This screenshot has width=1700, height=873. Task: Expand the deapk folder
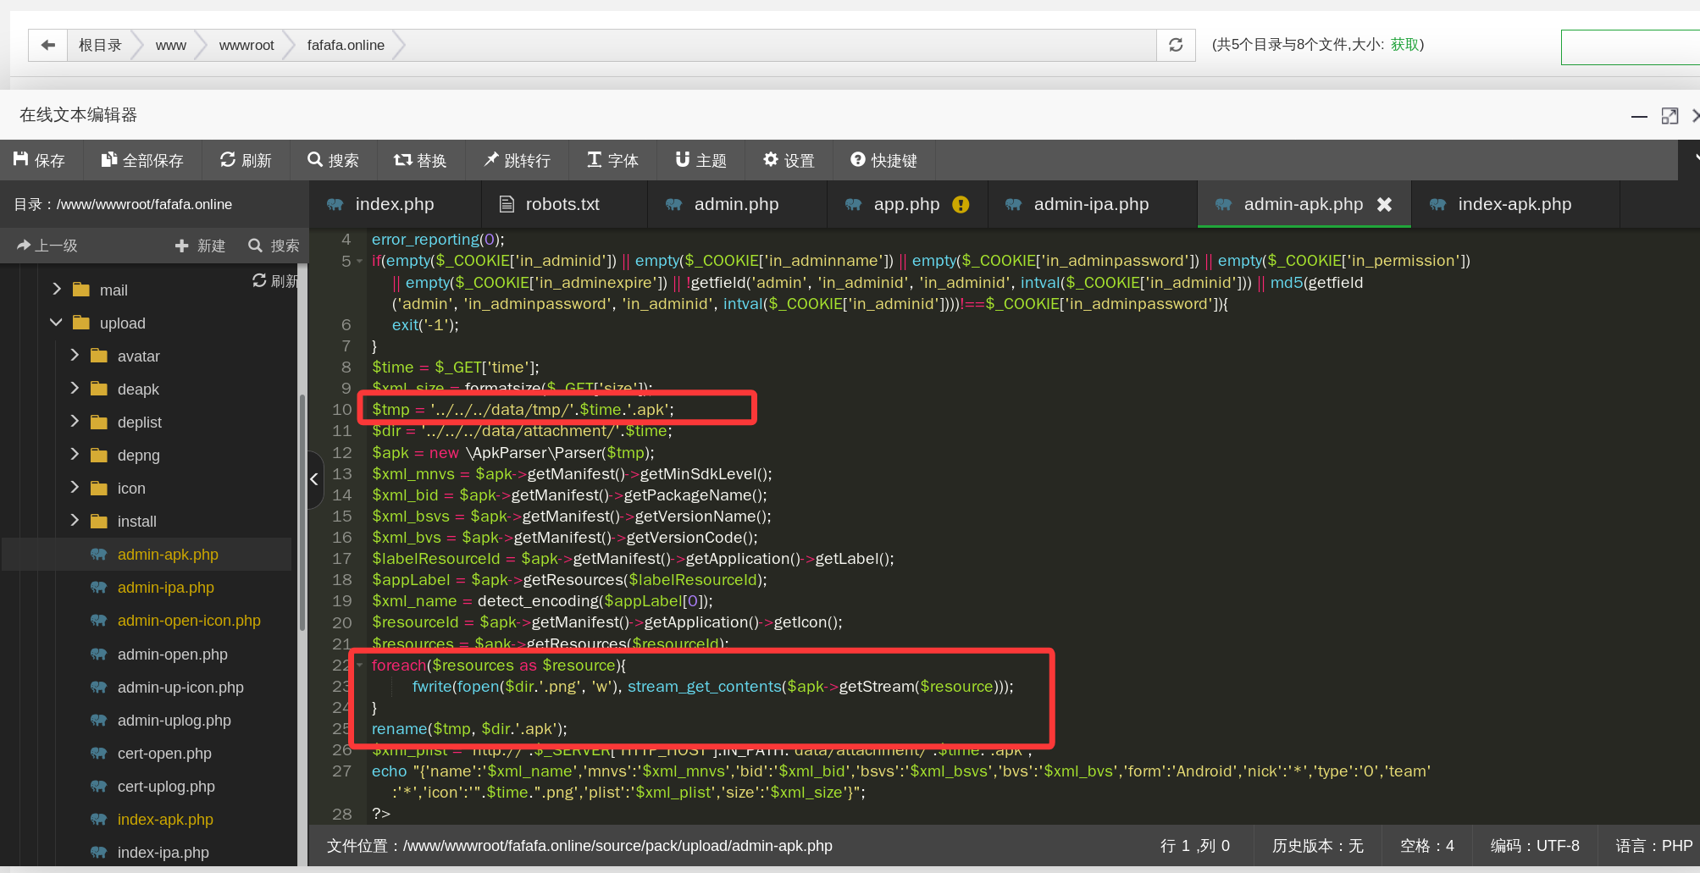click(x=75, y=389)
